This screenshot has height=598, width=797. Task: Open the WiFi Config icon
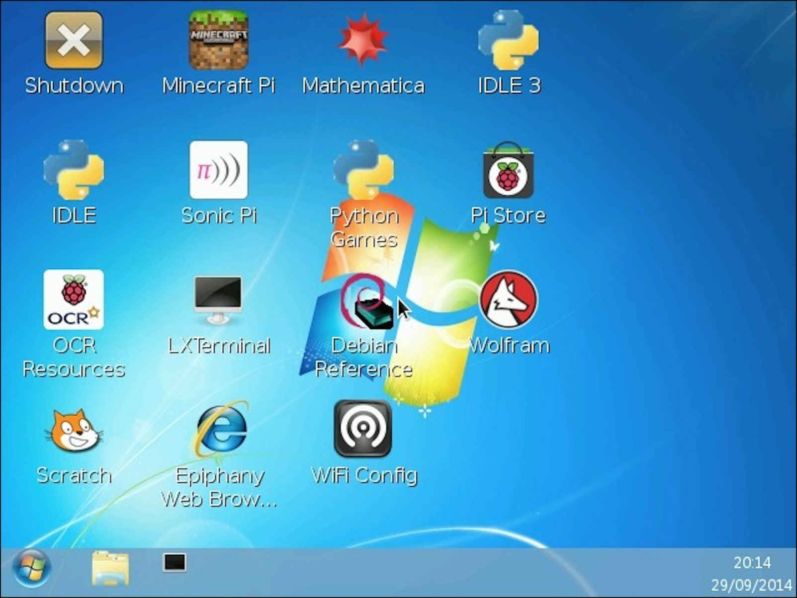click(363, 429)
